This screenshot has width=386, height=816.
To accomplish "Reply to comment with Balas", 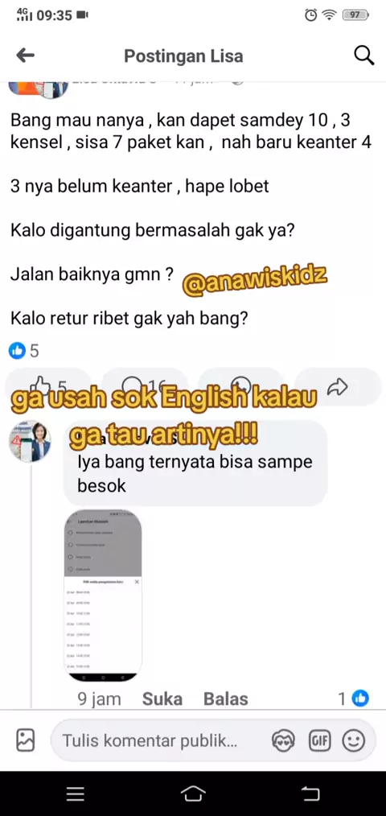I will point(226,699).
